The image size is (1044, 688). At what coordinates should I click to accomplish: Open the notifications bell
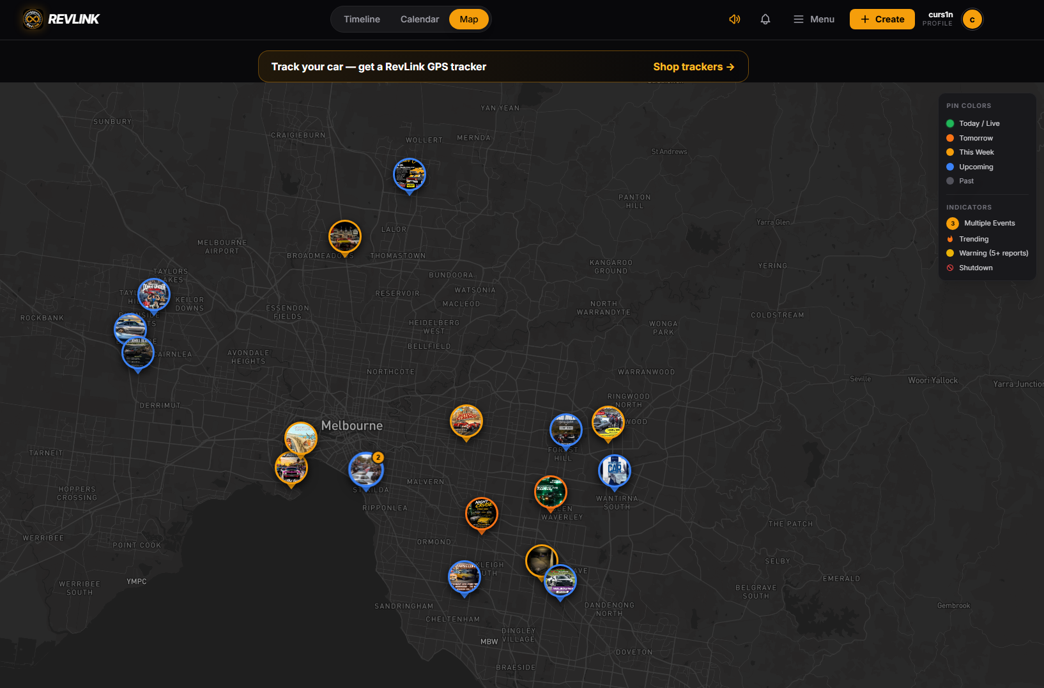765,19
